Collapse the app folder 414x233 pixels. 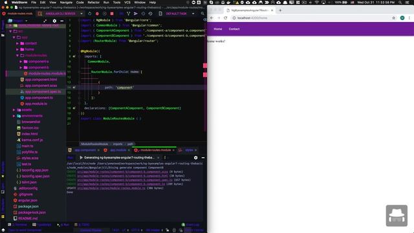(x=14, y=38)
